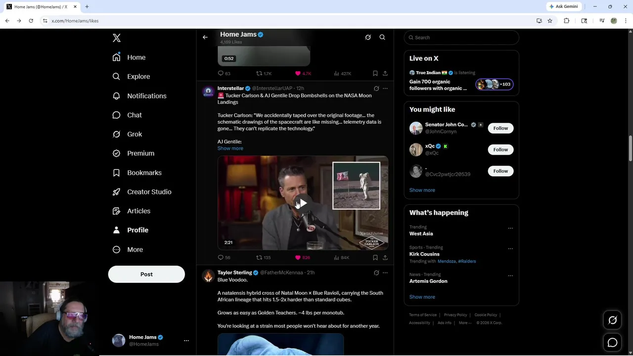Open Articles in the left navigation
Image resolution: width=633 pixels, height=356 pixels.
click(x=132, y=211)
